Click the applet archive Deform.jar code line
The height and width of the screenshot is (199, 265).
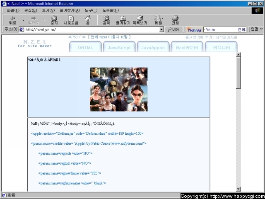(87, 133)
